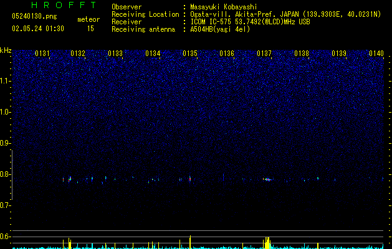Click the 0.9 kHz axis label

5,143
